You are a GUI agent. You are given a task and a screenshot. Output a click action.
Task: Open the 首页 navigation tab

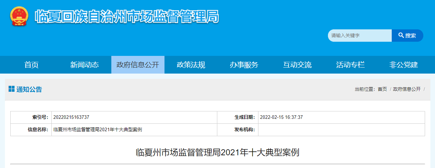coord(32,65)
